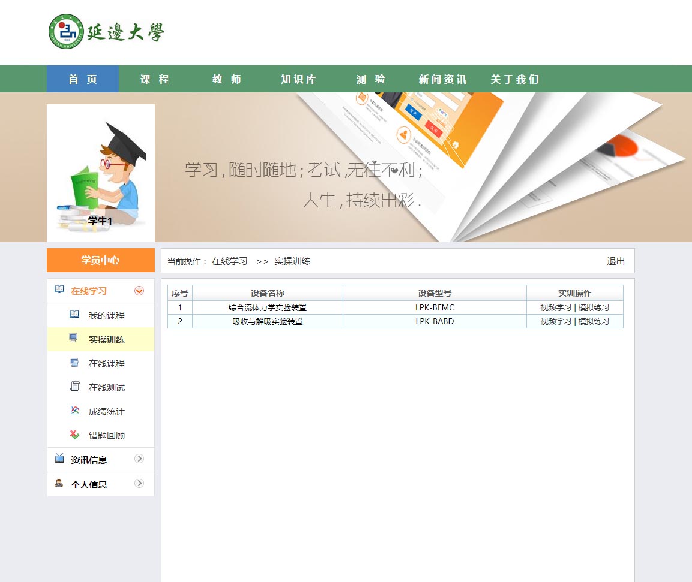Start 模拟练习 for 吸收与解吸实验装置
This screenshot has width=692, height=582.
tap(594, 321)
